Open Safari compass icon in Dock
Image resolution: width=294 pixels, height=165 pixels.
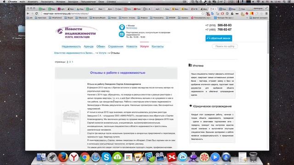(x=96, y=157)
